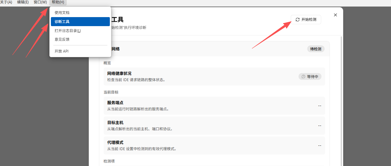Click the 概览 section label

(107, 63)
